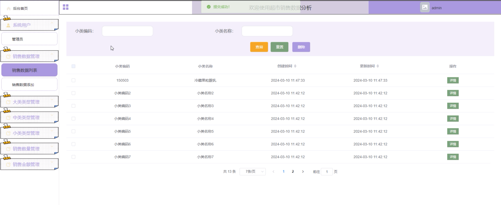Click the home icon beside 后台首页

9,8
